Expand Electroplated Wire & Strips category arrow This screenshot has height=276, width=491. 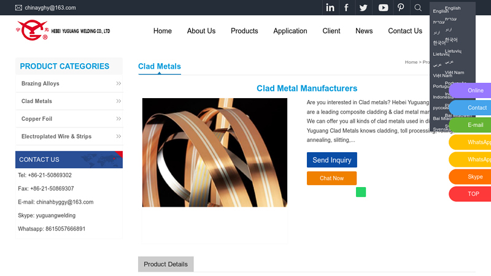pyautogui.click(x=118, y=136)
